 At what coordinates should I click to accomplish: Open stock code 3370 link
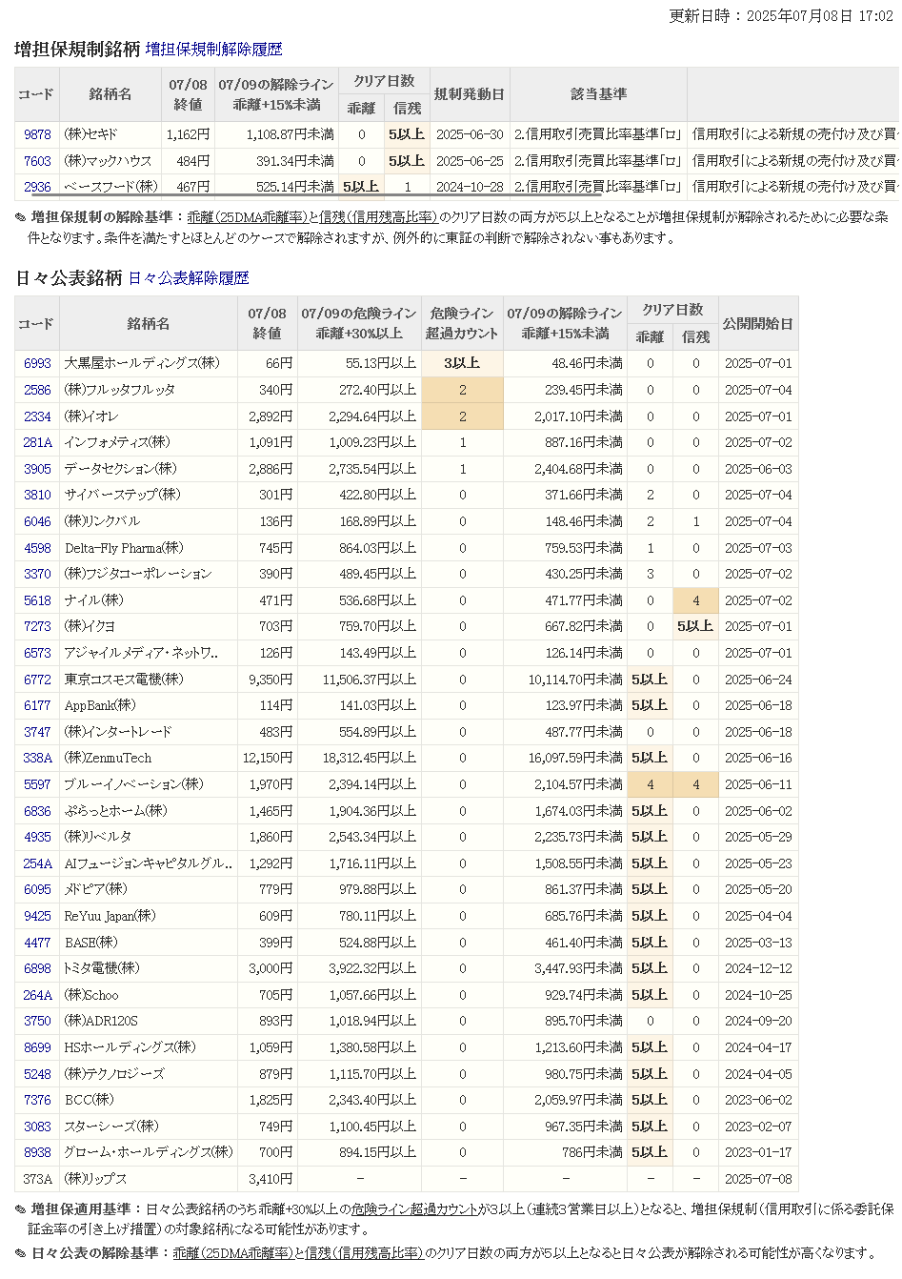(37, 574)
